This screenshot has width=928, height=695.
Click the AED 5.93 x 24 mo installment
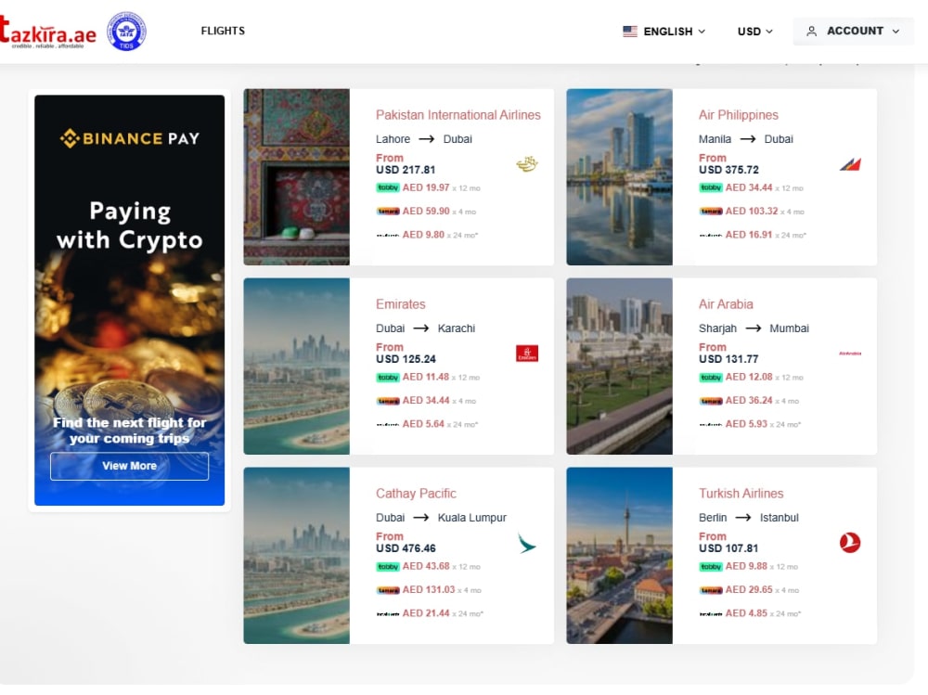pos(764,424)
